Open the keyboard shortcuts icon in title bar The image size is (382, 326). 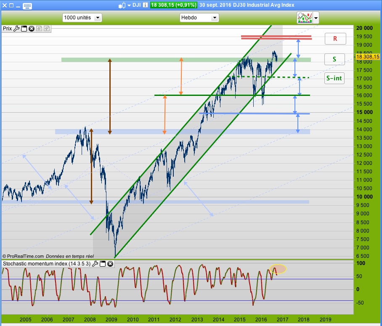coord(27,6)
